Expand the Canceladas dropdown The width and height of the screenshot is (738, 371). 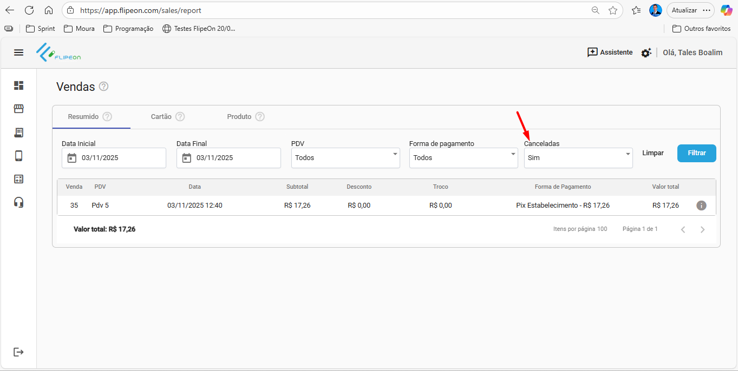578,158
